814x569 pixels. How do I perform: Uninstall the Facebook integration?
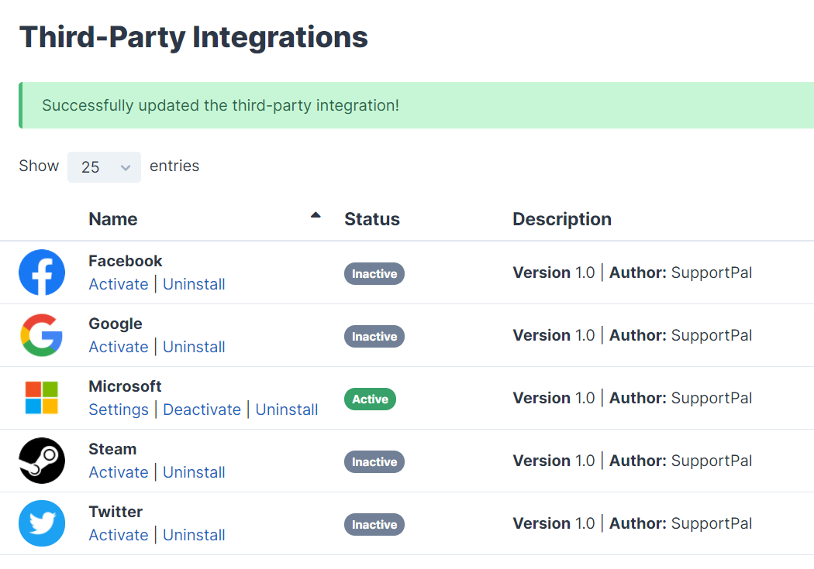[194, 284]
